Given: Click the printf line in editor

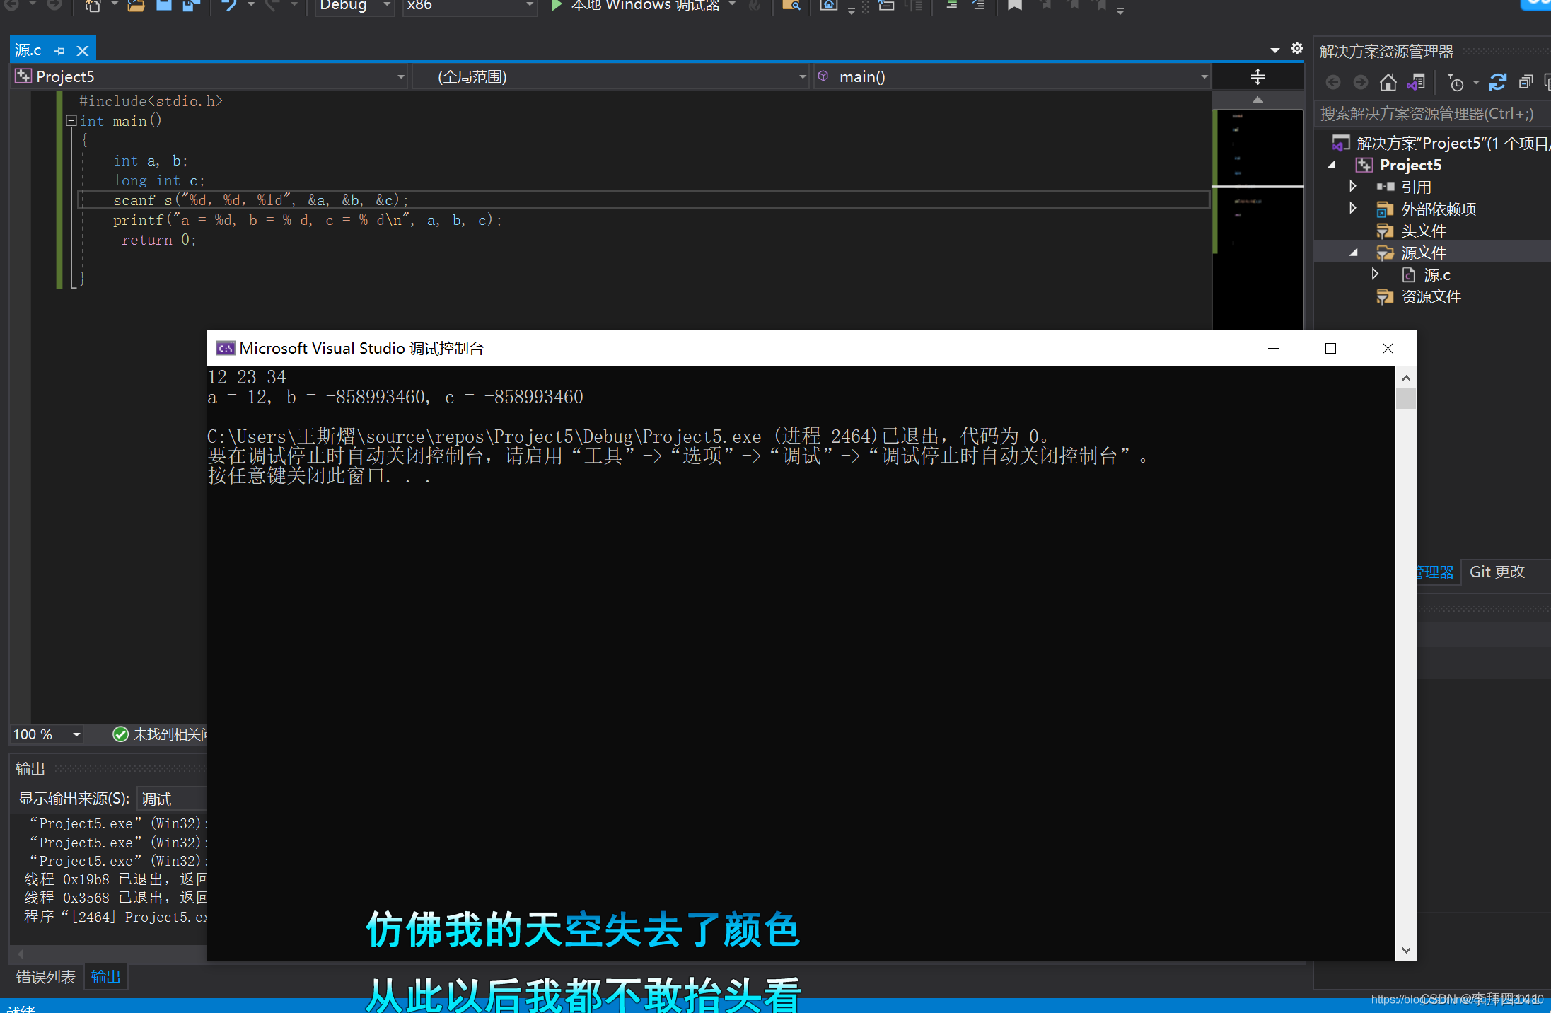Looking at the screenshot, I should click(308, 220).
